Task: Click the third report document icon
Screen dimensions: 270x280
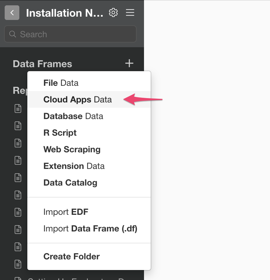Action: tap(18, 143)
